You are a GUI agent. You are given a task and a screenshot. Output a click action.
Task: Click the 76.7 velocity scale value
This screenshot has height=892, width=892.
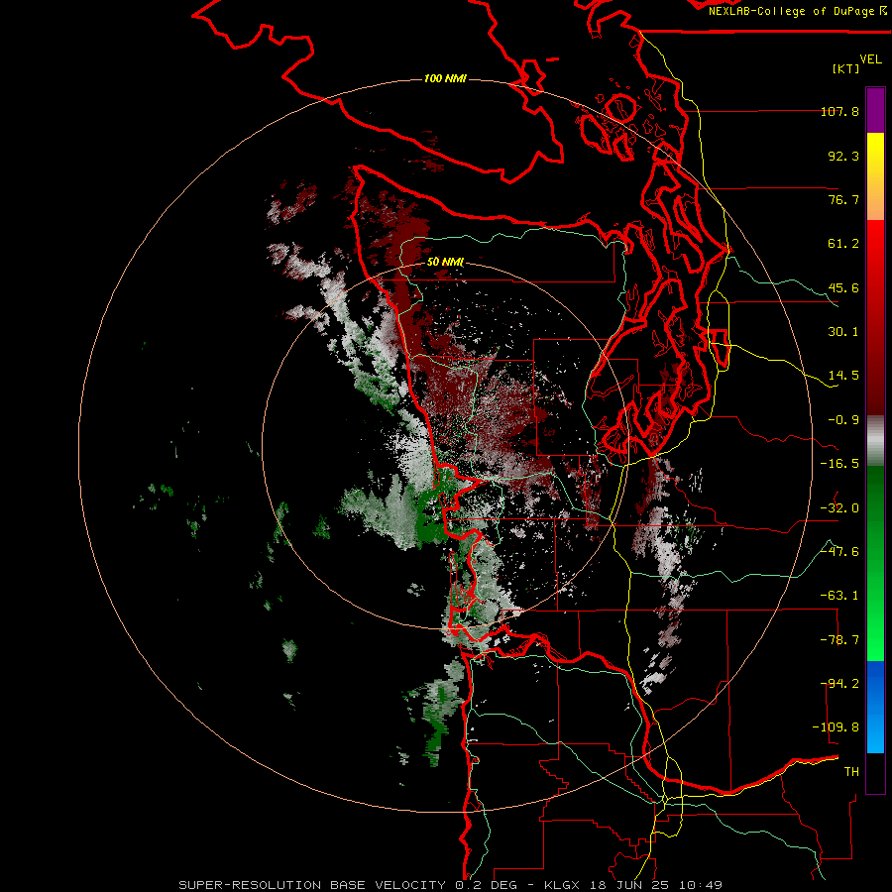point(843,199)
